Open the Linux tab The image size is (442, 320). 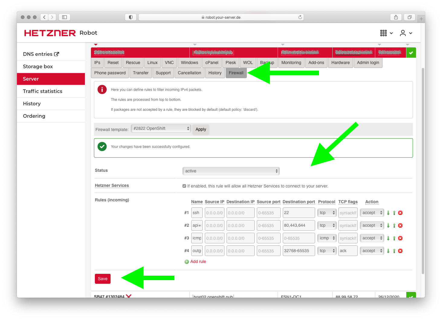pyautogui.click(x=152, y=62)
